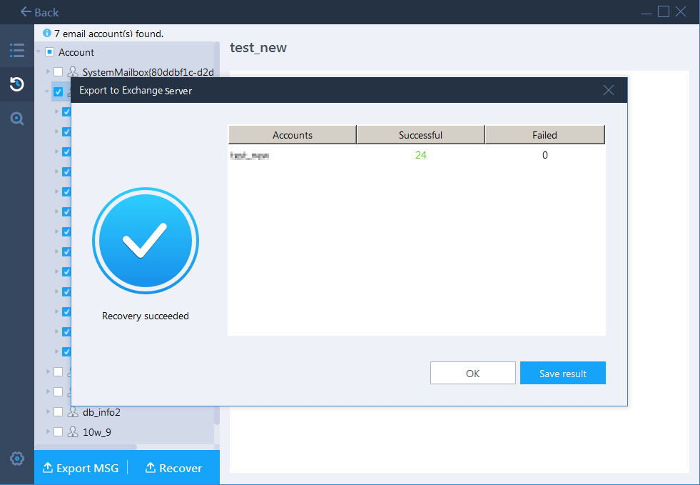
Task: Expand the db_info2 tree node
Action: (x=48, y=412)
